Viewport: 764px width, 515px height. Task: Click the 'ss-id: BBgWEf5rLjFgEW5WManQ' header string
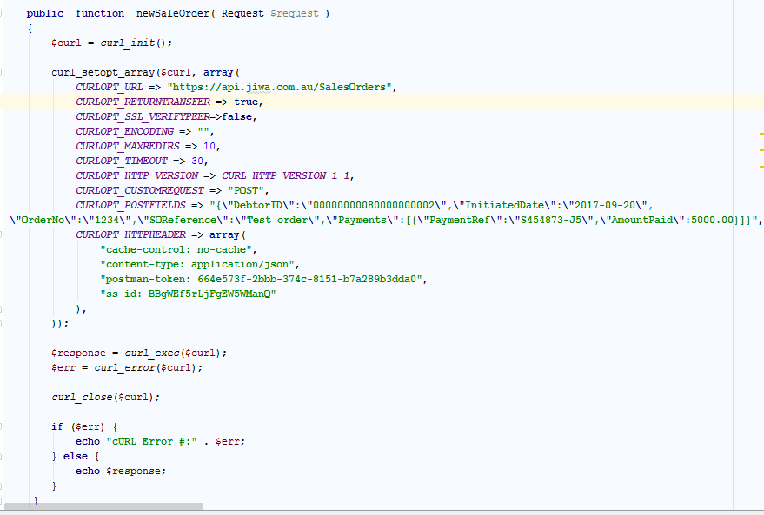188,294
